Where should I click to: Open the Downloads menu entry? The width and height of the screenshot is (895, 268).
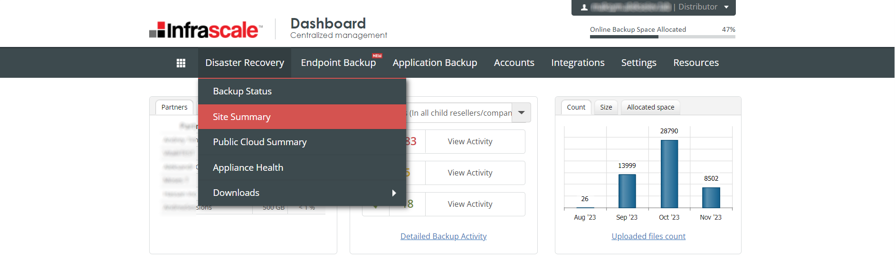pos(302,193)
